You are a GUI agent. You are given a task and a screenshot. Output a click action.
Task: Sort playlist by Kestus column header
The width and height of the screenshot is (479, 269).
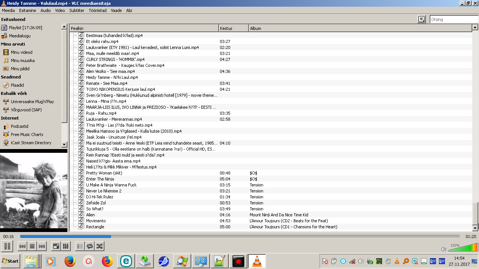(233, 28)
